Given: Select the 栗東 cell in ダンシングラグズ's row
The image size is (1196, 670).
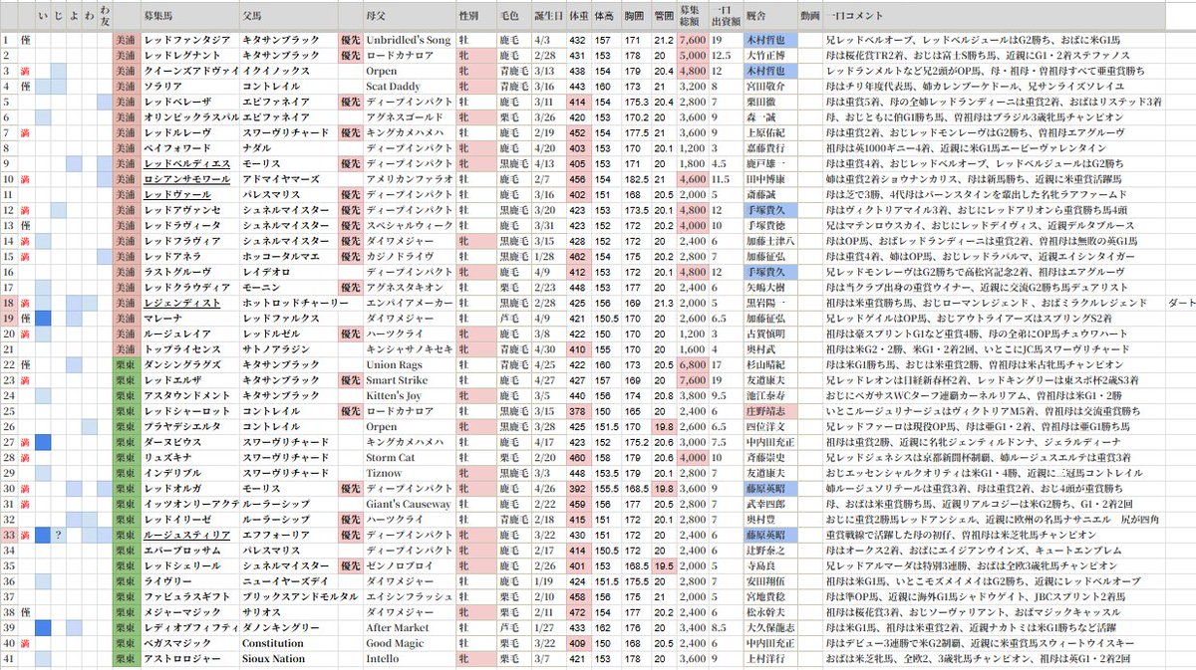Looking at the screenshot, I should coord(127,364).
